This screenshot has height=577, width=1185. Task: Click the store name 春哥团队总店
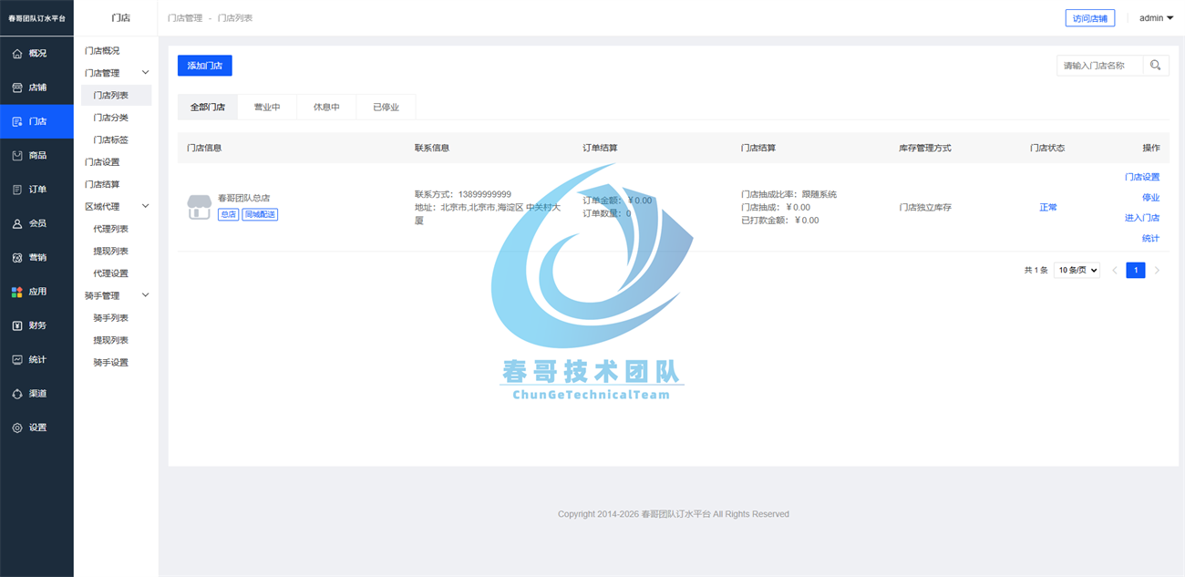[x=243, y=198]
